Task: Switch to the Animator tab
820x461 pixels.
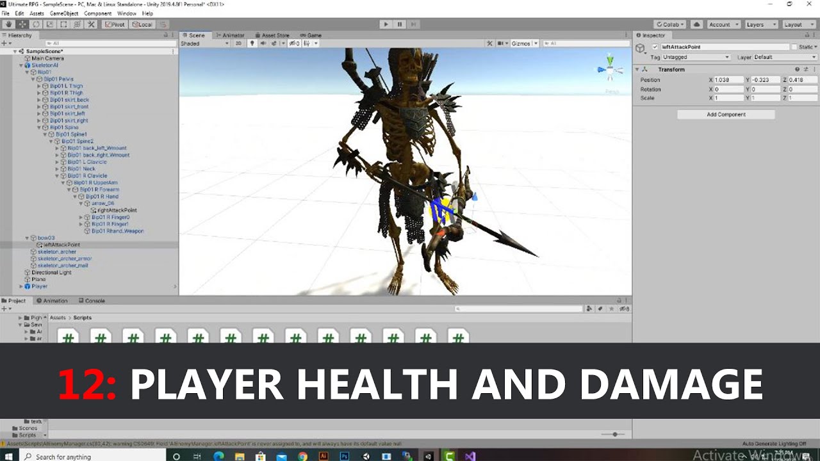Action: 229,35
